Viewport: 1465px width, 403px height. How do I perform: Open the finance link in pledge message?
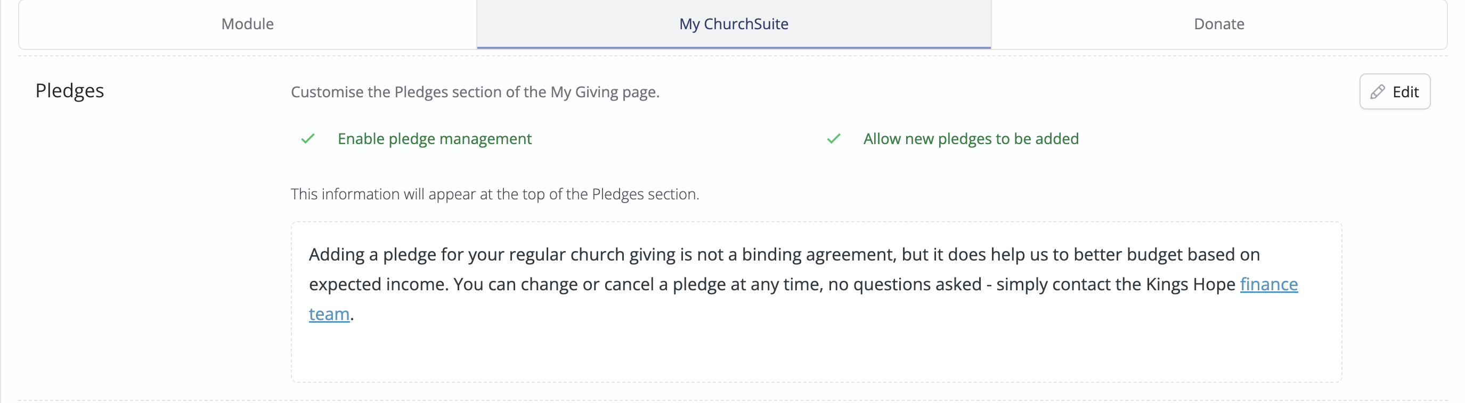(1269, 284)
